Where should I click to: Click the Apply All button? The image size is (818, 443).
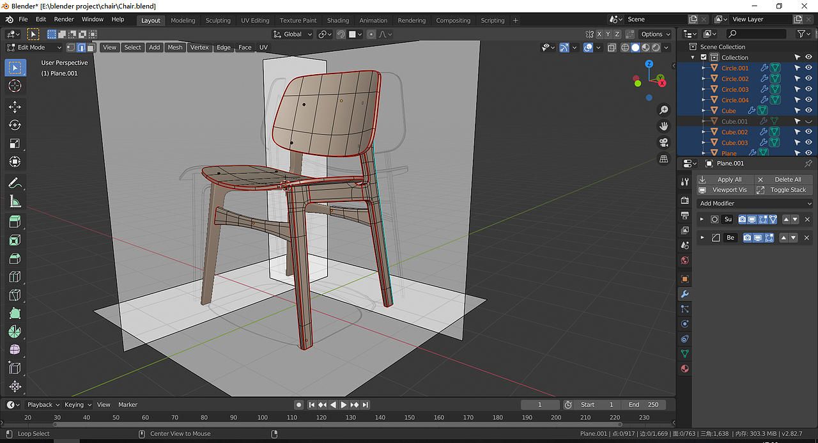[x=725, y=180]
